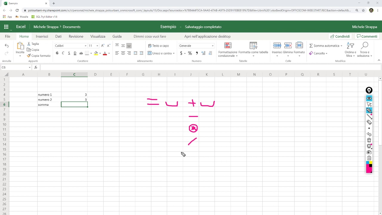Activate Copia formato paintbrush
The width and height of the screenshot is (382, 215).
point(39,56)
